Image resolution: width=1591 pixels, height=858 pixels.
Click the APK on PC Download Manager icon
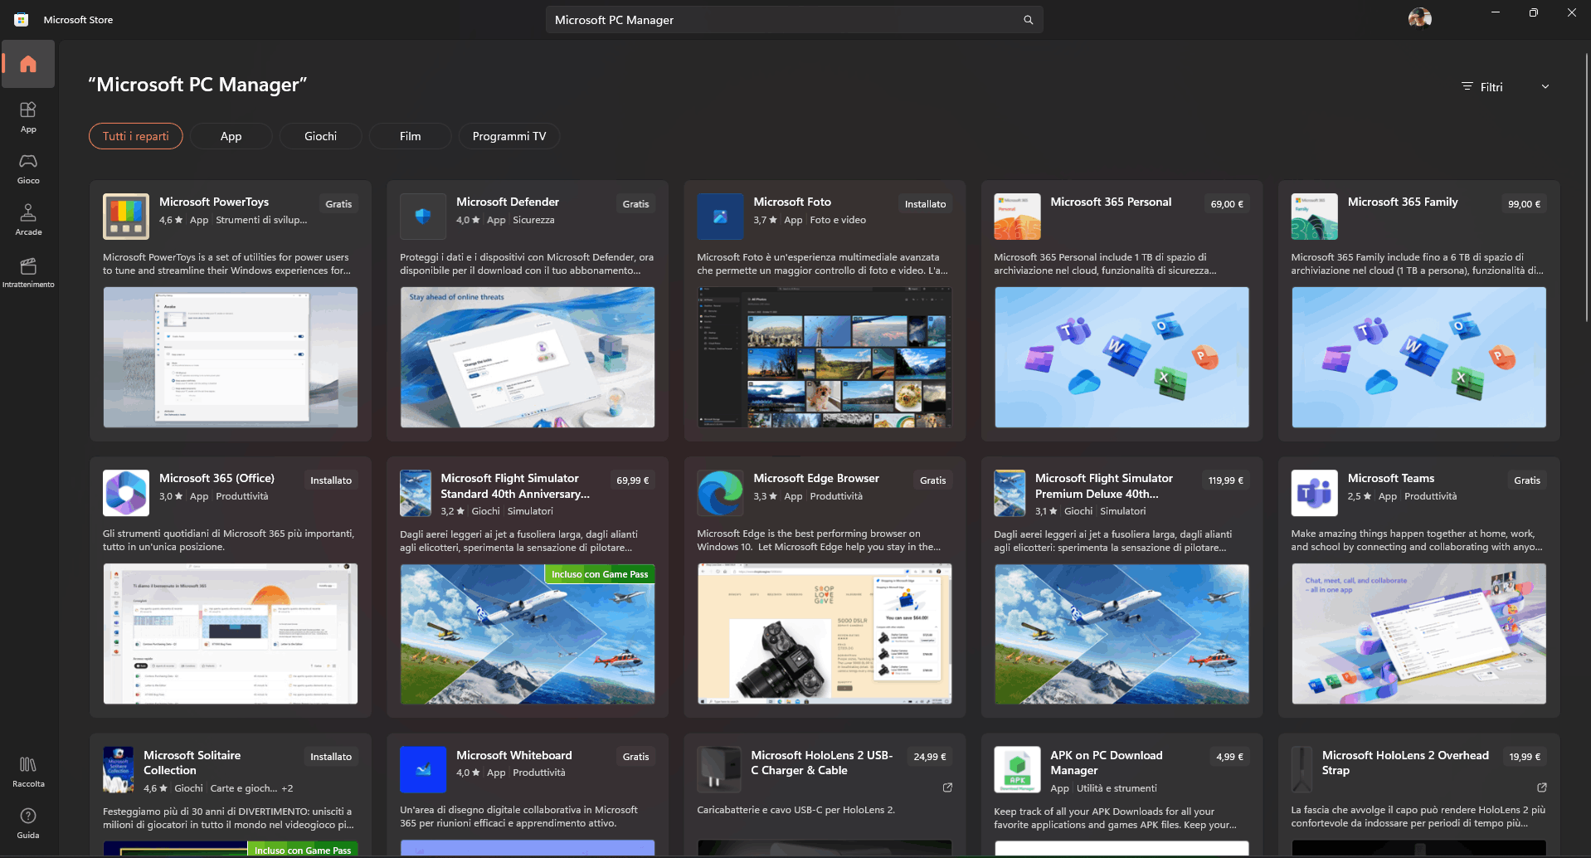pos(1017,769)
